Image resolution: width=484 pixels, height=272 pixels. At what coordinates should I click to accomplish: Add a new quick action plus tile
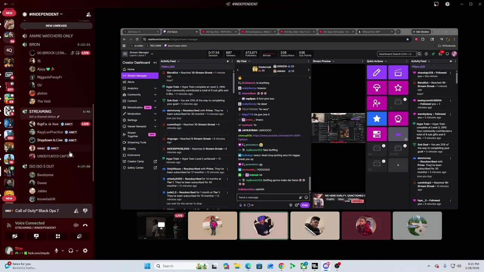click(x=398, y=165)
